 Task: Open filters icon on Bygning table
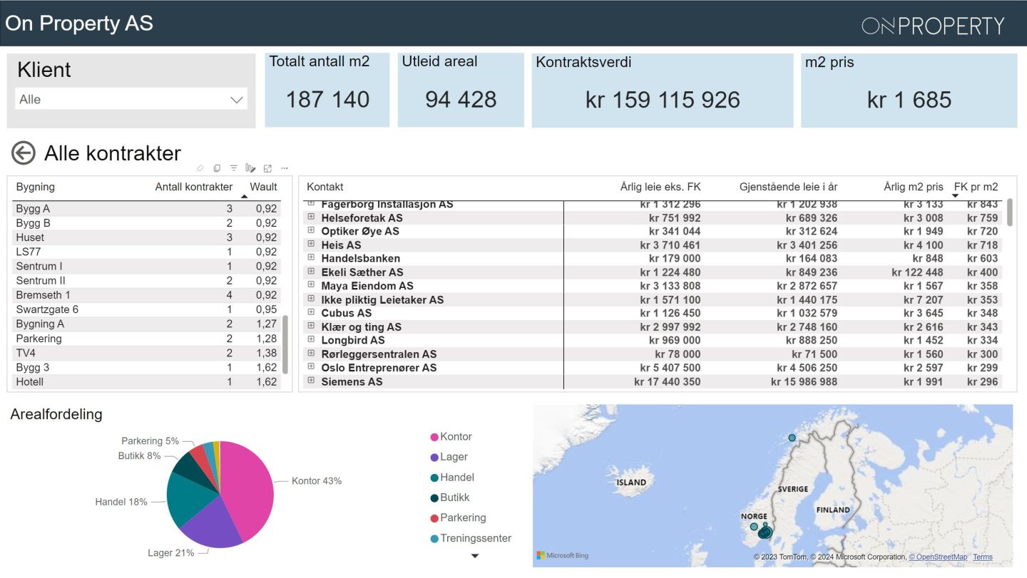[233, 168]
